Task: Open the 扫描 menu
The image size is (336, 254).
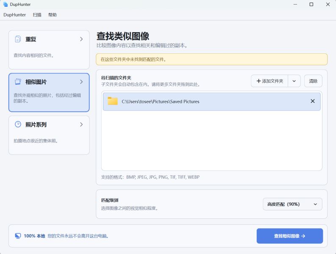Action: point(37,15)
